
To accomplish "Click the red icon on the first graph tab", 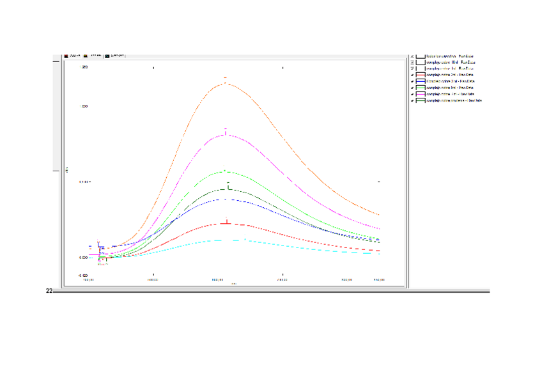I will pyautogui.click(x=66, y=56).
